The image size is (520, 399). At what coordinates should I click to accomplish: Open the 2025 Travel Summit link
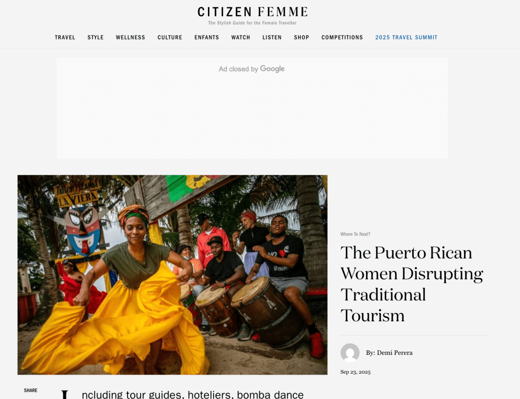click(x=406, y=38)
